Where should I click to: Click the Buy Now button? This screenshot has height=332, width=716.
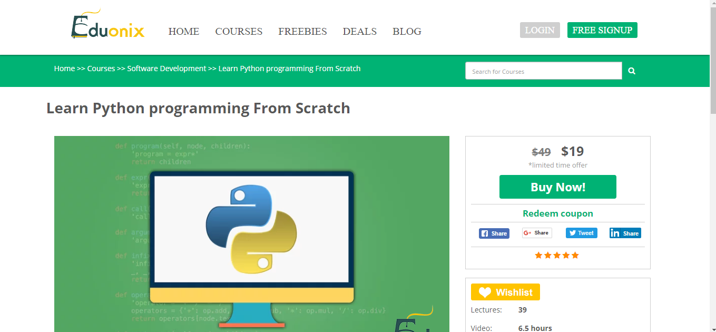[557, 187]
